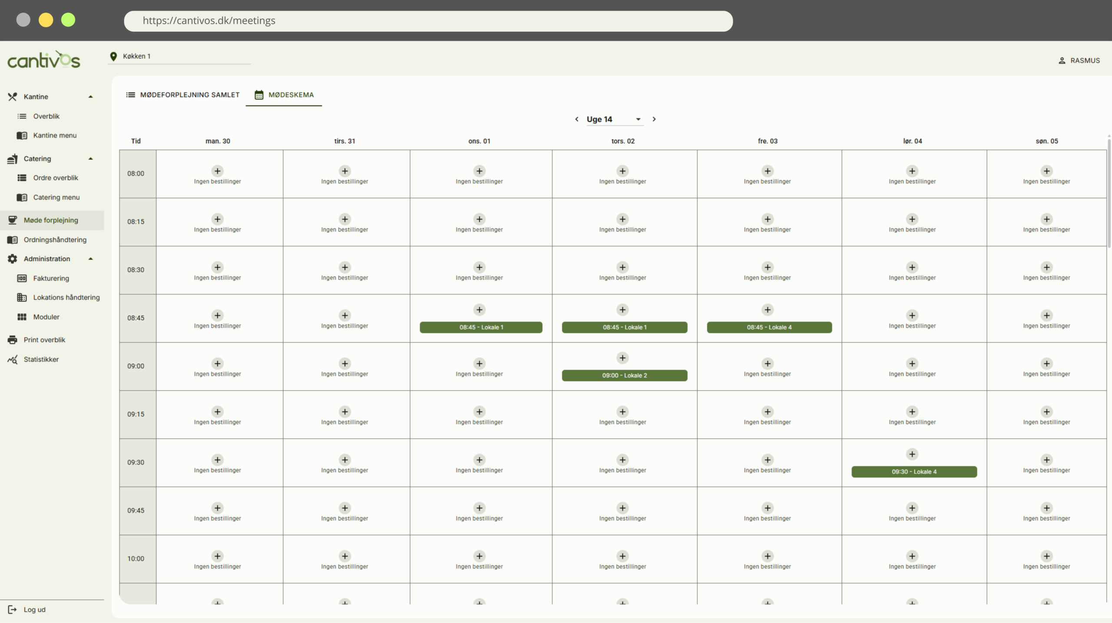
Task: Add order at 08:00 on ons. 01
Action: tap(480, 171)
